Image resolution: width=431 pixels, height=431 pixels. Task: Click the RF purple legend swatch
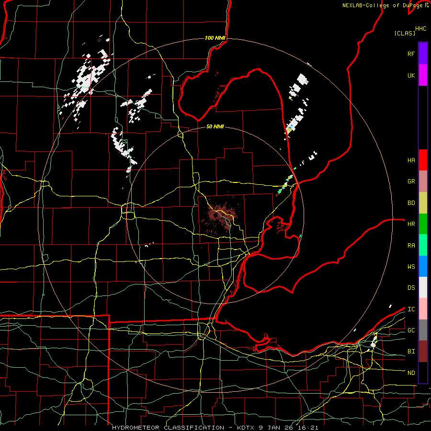click(423, 54)
